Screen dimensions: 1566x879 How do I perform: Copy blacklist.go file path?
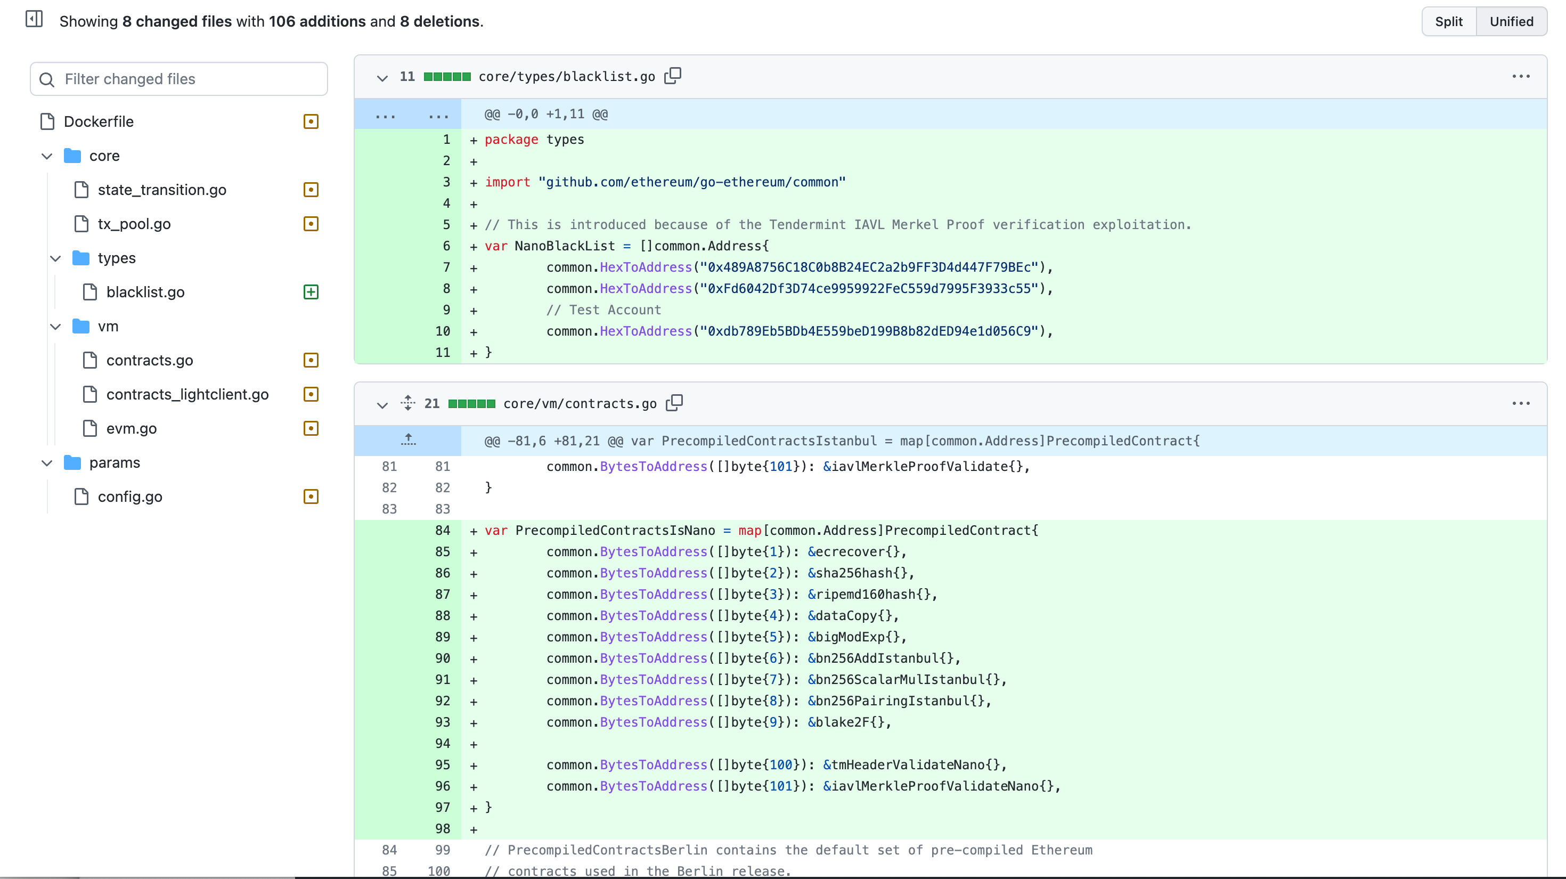click(672, 76)
